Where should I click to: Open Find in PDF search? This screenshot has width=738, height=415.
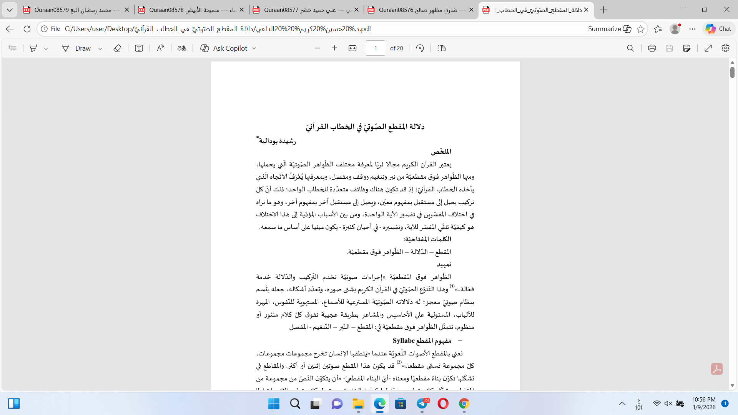click(x=630, y=48)
